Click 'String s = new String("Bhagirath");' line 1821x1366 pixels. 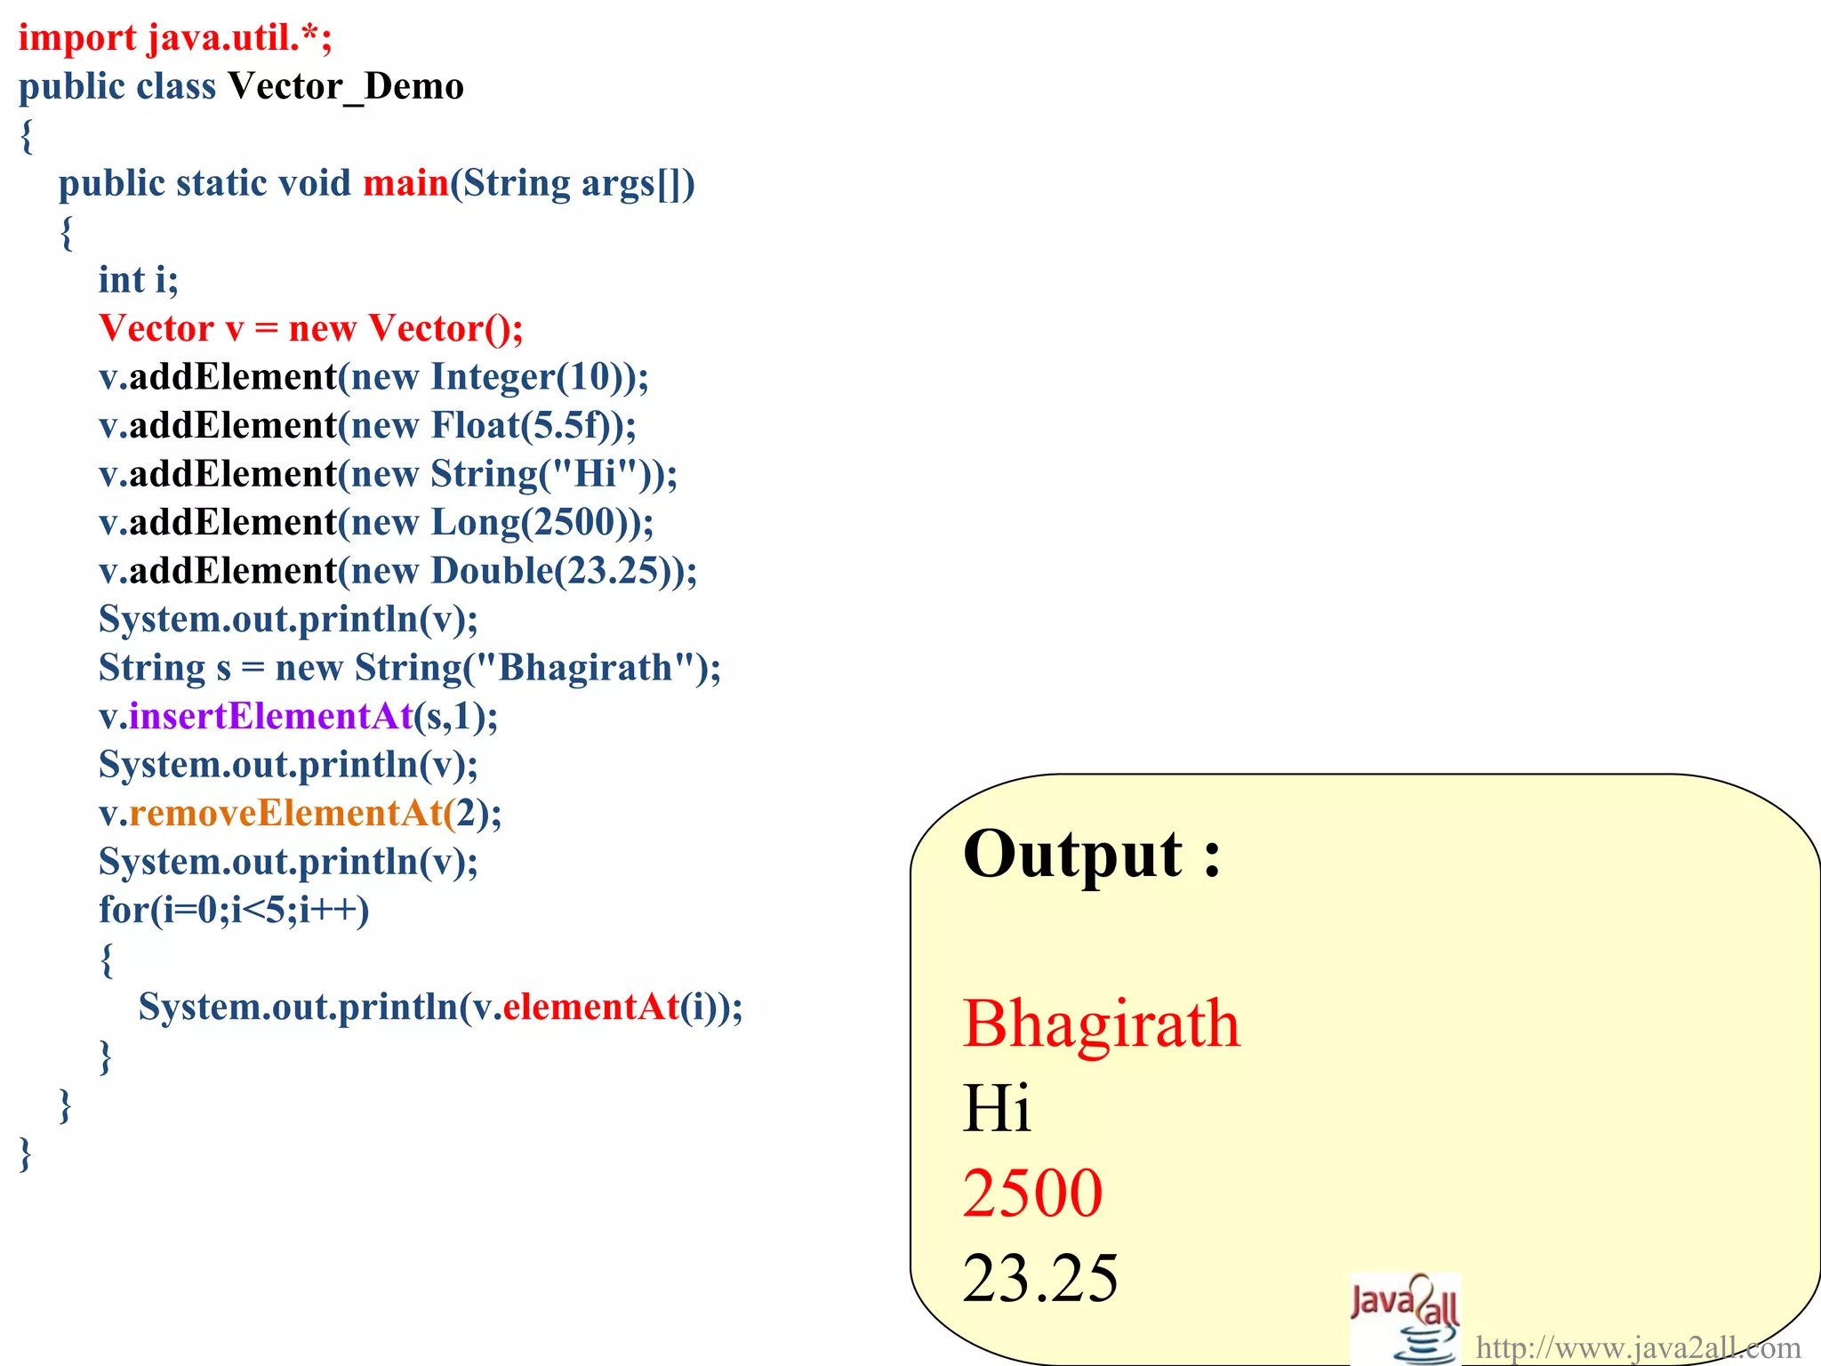[x=410, y=668]
